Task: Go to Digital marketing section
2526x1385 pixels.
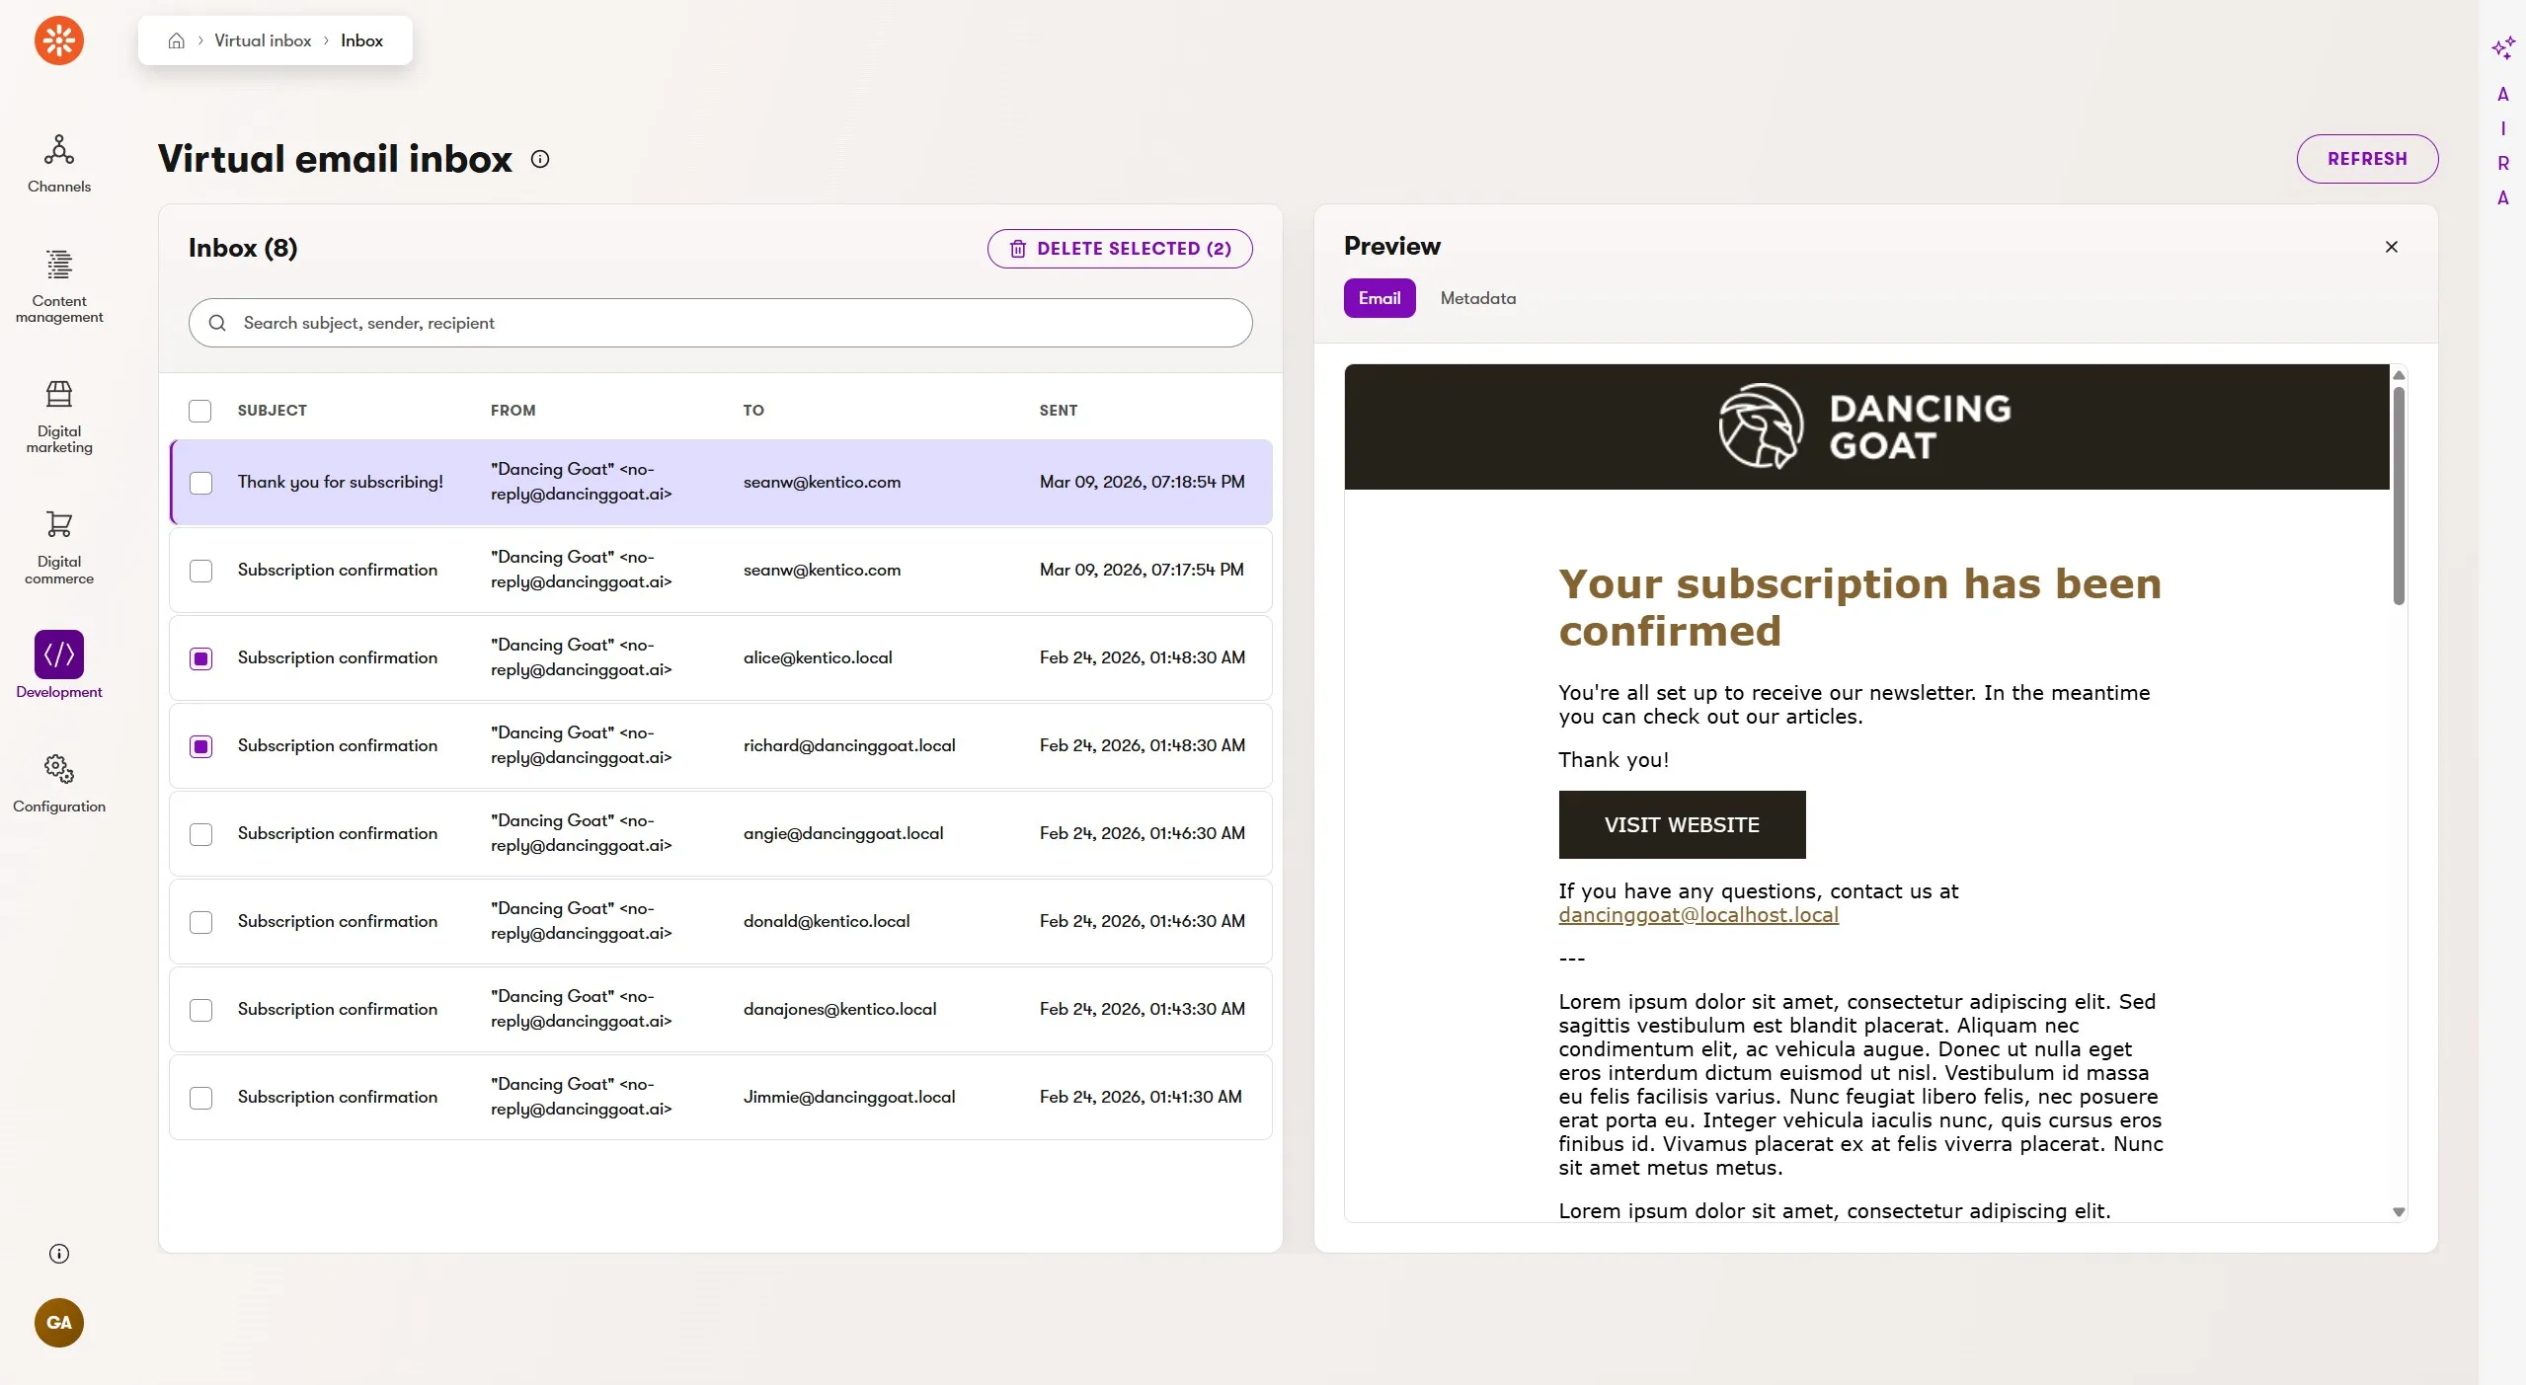Action: pyautogui.click(x=59, y=415)
